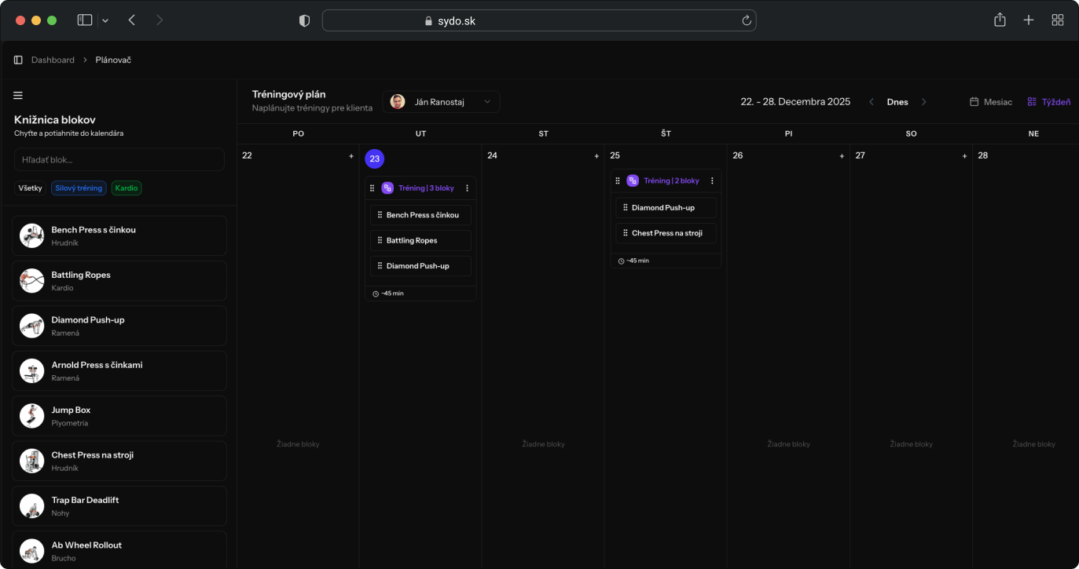Open three-dot menu on Tréning 3 bloky card

[x=467, y=188]
